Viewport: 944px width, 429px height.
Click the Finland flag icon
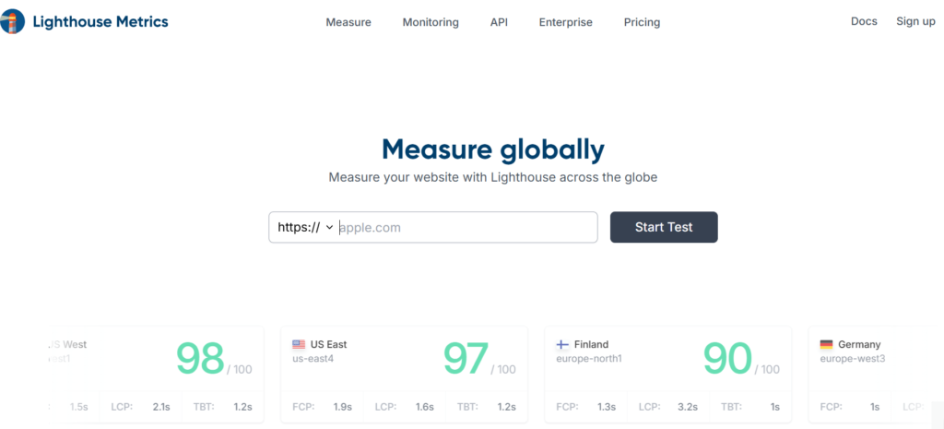(561, 345)
